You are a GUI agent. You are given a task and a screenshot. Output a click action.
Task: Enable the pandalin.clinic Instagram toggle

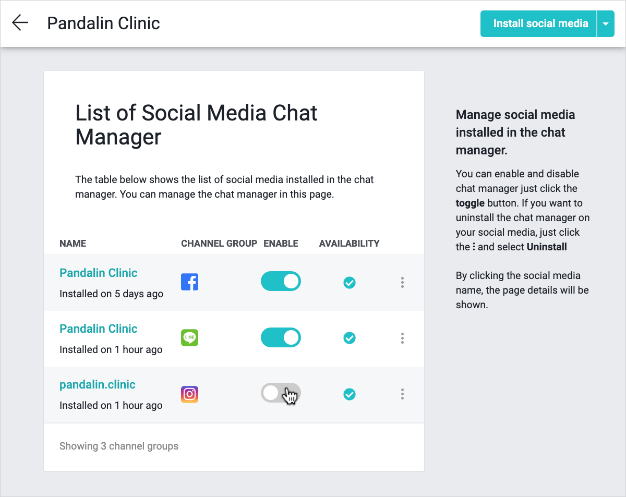[x=281, y=393]
